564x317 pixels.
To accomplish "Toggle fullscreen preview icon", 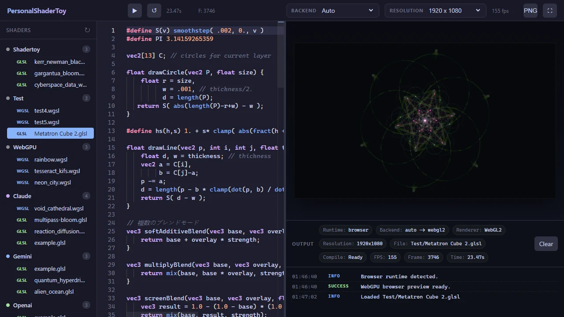I will (x=549, y=11).
